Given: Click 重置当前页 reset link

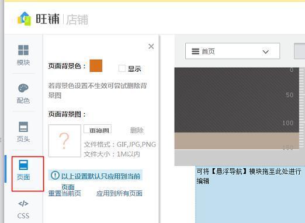Looking at the screenshot, I should click(65, 193).
